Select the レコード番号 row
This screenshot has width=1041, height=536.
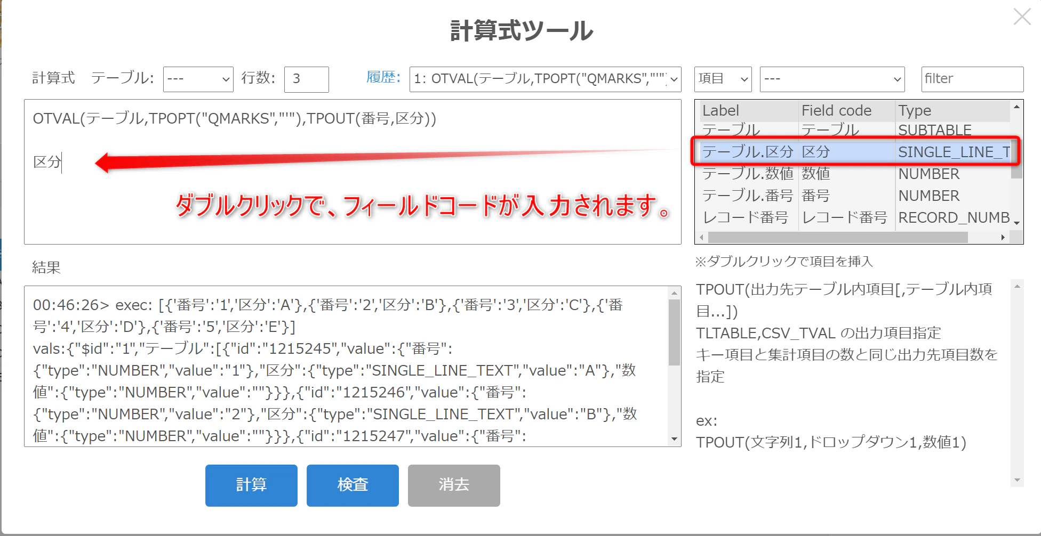coord(855,217)
